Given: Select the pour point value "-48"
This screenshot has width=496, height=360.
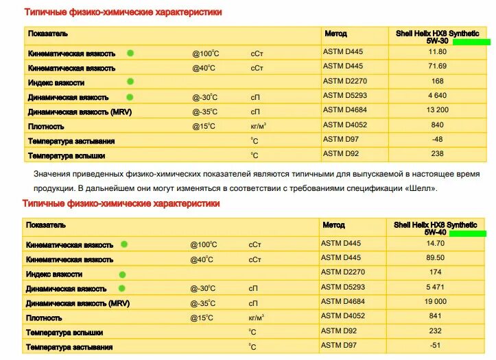Looking at the screenshot, I should [x=437, y=139].
